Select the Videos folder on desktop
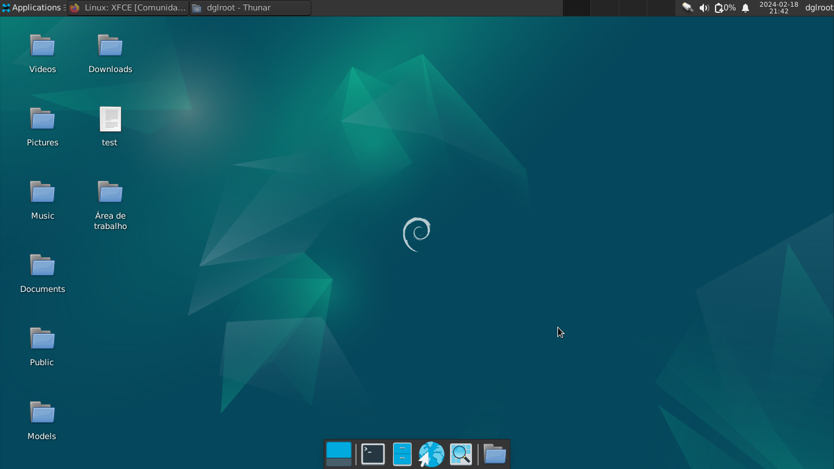Screen dimensions: 834x469 tap(43, 54)
